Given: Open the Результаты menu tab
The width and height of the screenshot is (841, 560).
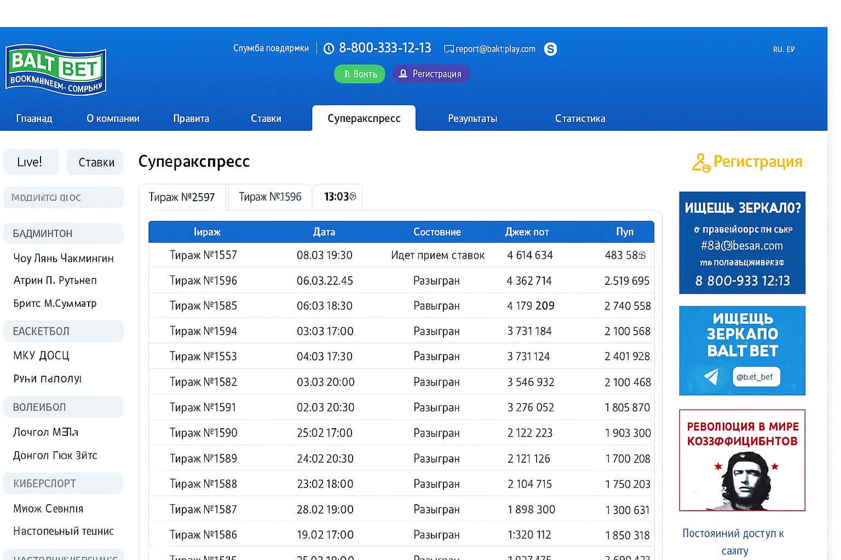Looking at the screenshot, I should point(472,119).
